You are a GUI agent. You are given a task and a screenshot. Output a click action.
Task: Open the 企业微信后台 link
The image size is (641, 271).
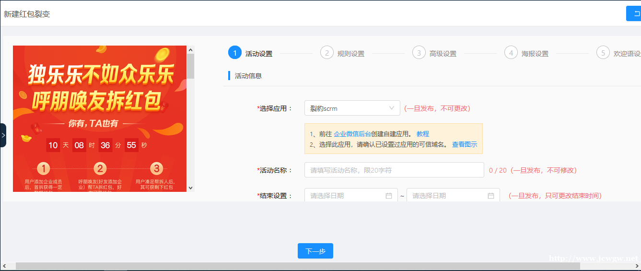click(x=352, y=134)
